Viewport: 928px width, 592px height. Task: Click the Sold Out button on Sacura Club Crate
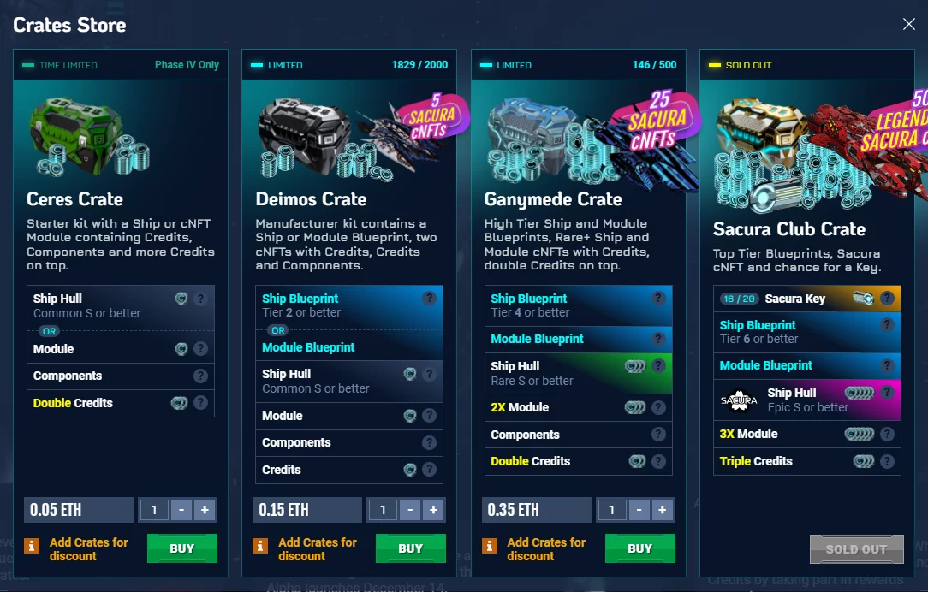856,549
